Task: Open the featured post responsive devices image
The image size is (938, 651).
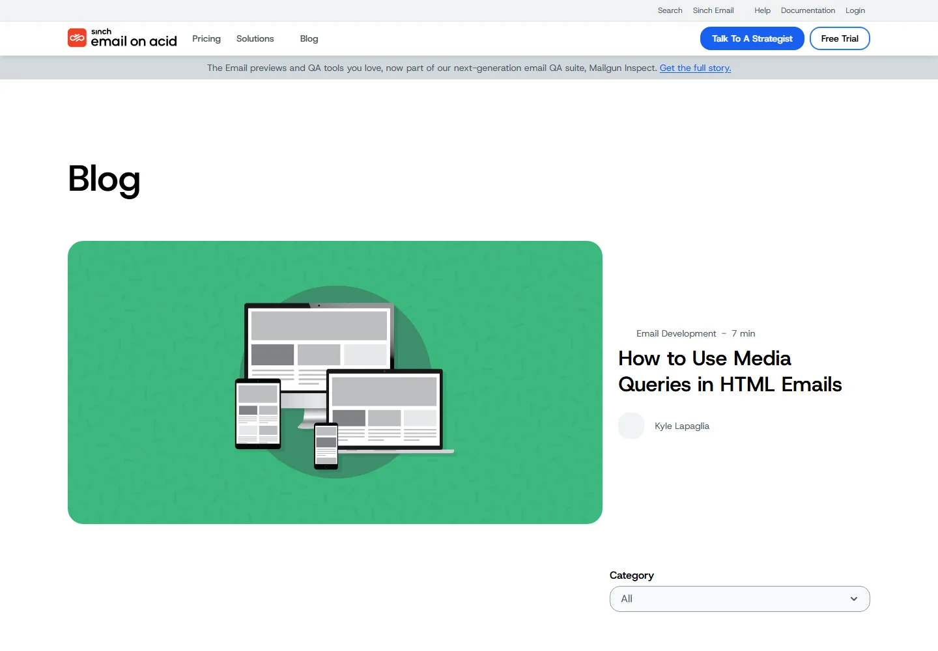Action: pyautogui.click(x=335, y=382)
